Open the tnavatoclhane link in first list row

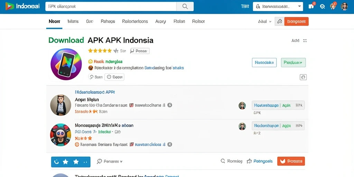point(150,105)
